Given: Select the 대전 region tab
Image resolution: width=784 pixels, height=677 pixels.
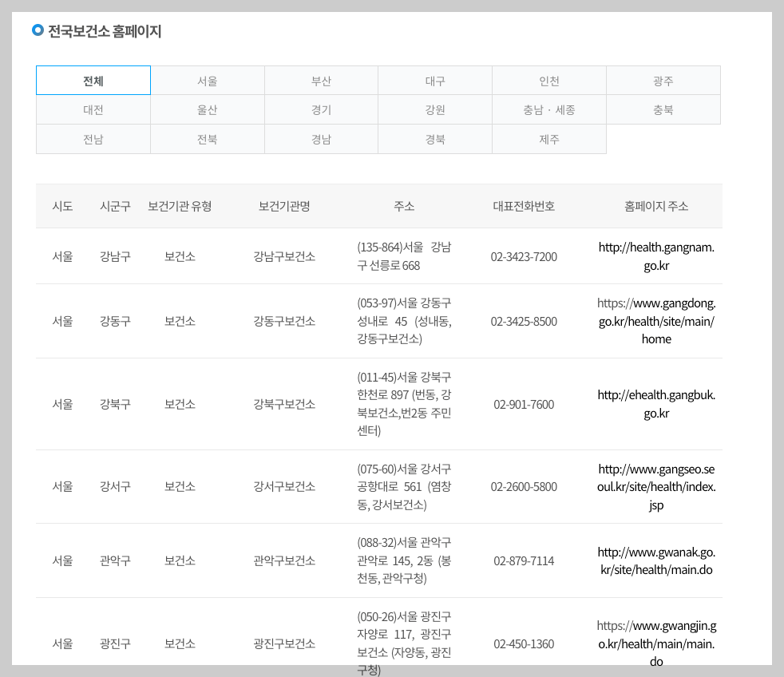Looking at the screenshot, I should click(93, 109).
